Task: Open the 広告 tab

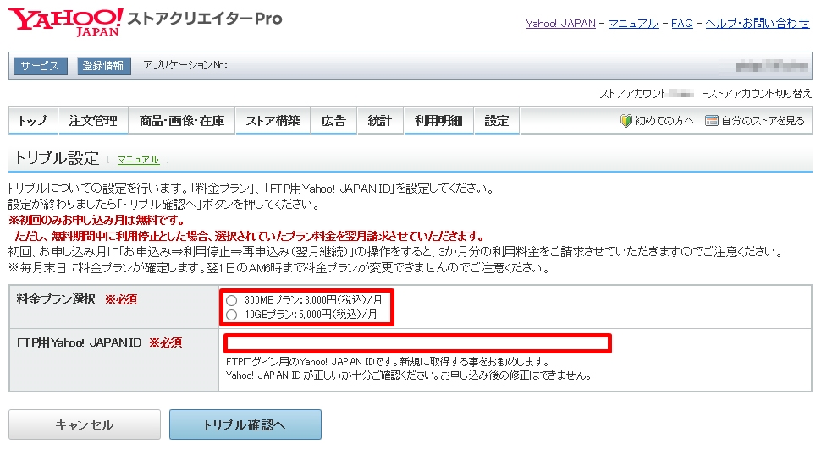Action: tap(333, 121)
